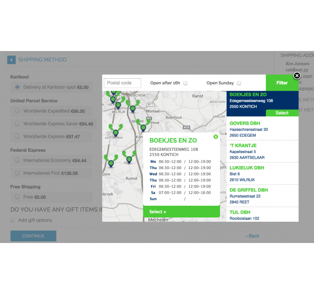Select GOVERS DBH in the spot list

pyautogui.click(x=262, y=129)
